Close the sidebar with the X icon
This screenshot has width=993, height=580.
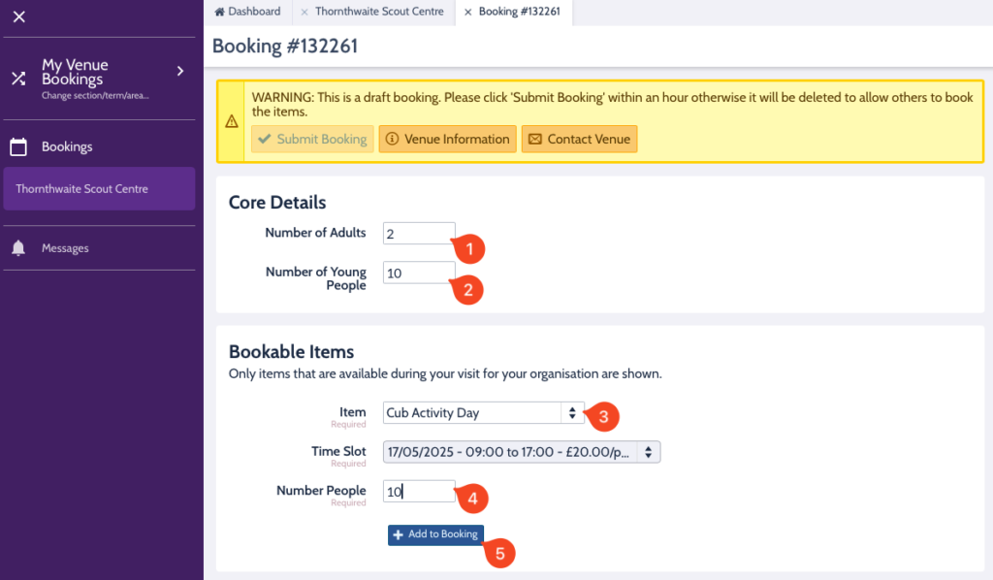click(18, 16)
